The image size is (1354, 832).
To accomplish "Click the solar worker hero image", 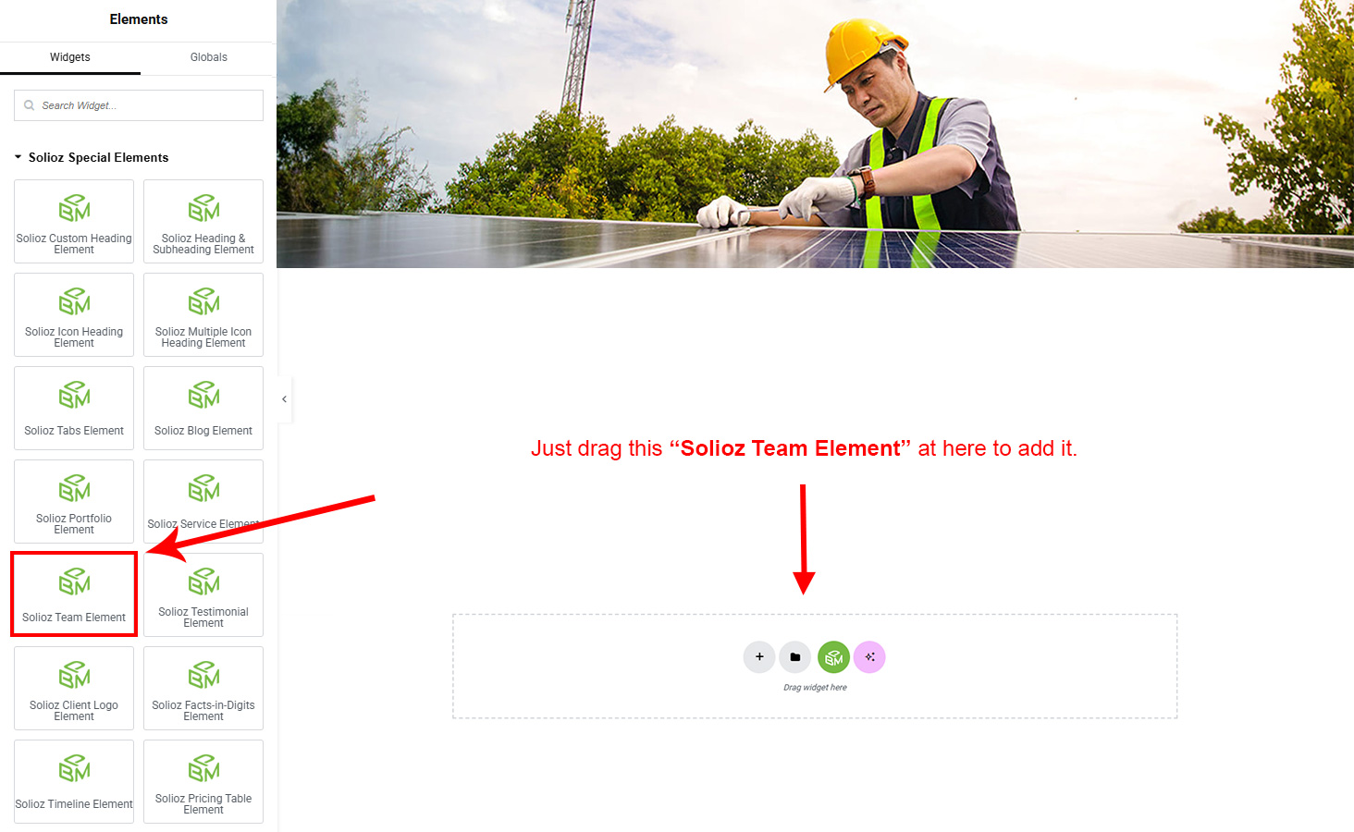I will pyautogui.click(x=815, y=134).
